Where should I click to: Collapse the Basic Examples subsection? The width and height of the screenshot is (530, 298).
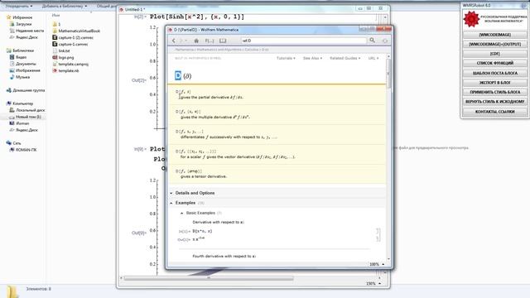point(200,213)
